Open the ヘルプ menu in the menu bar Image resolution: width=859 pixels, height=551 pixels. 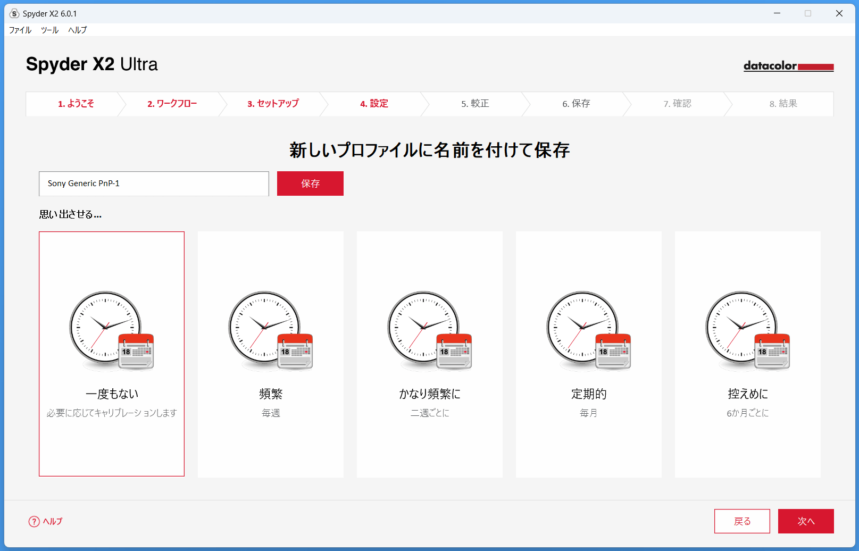77,30
